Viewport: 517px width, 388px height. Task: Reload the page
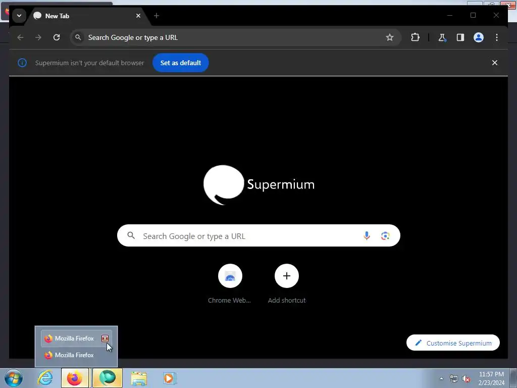[x=57, y=37]
